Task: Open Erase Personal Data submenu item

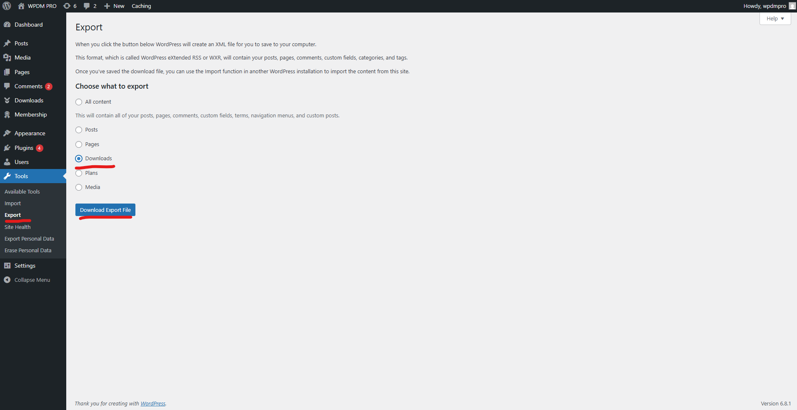Action: point(28,250)
